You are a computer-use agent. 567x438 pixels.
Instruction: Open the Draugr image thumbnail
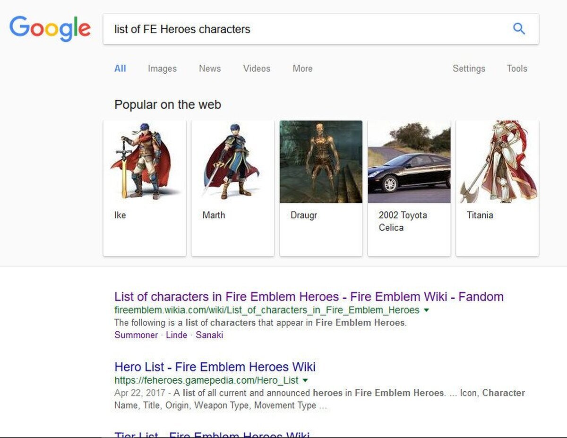[x=321, y=162]
